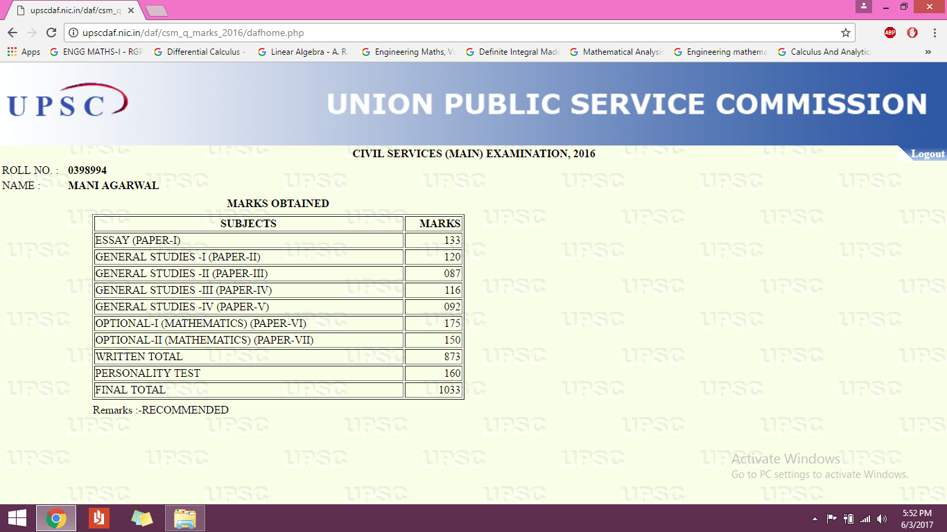Click the FINAL TOTAL row label
Image resolution: width=947 pixels, height=532 pixels.
click(x=130, y=390)
